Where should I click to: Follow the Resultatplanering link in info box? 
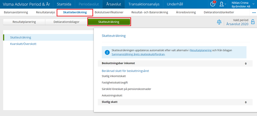point(201,50)
